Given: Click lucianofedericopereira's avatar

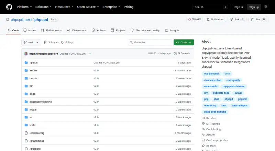Looking at the screenshot, I should click(x=26, y=54).
